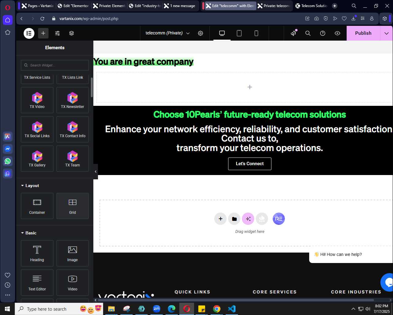Focus the Search Widget field
The height and width of the screenshot is (315, 393).
tap(55, 65)
